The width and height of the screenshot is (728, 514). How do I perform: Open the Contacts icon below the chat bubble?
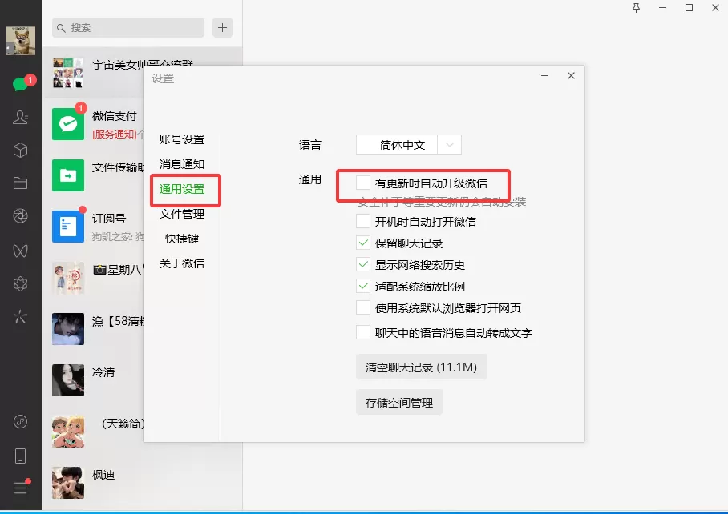click(20, 116)
